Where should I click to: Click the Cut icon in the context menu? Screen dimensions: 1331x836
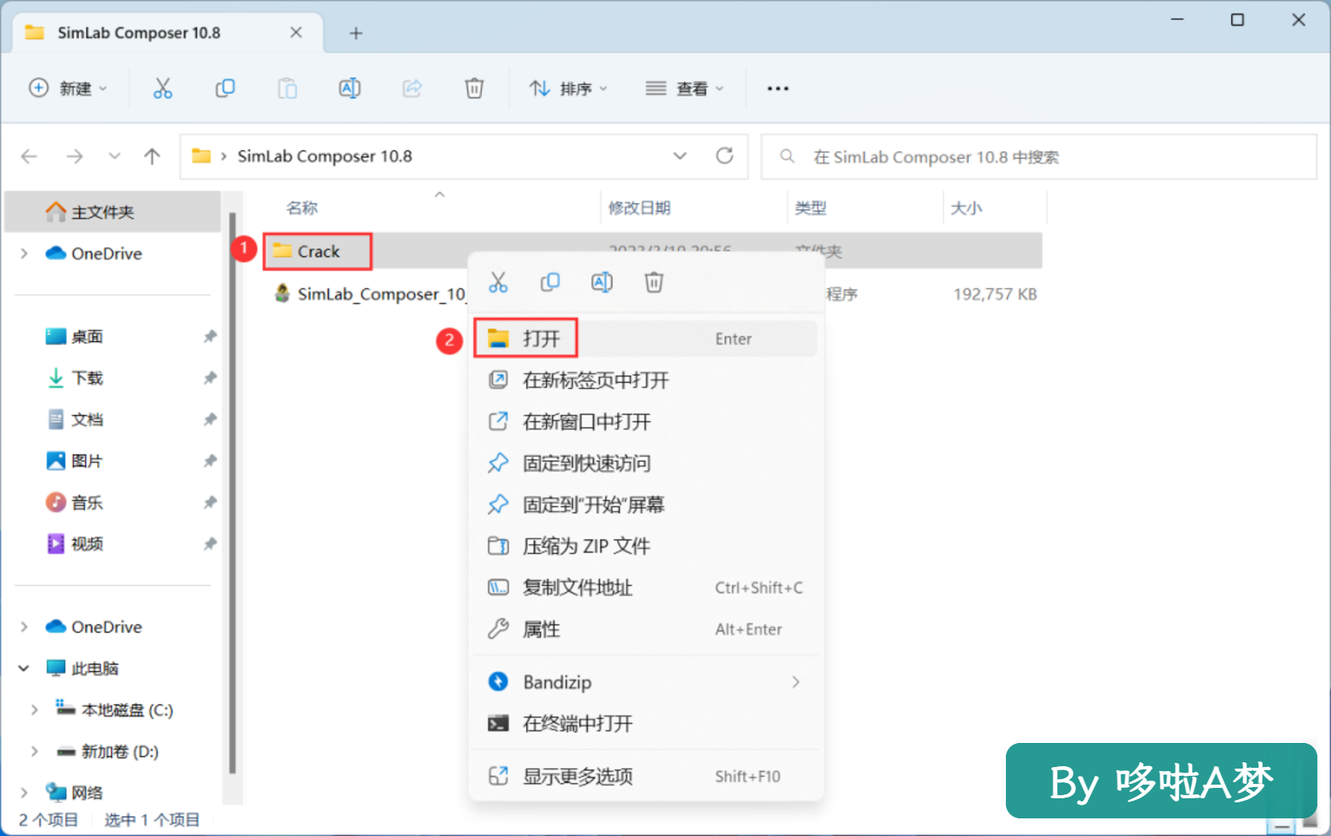498,282
